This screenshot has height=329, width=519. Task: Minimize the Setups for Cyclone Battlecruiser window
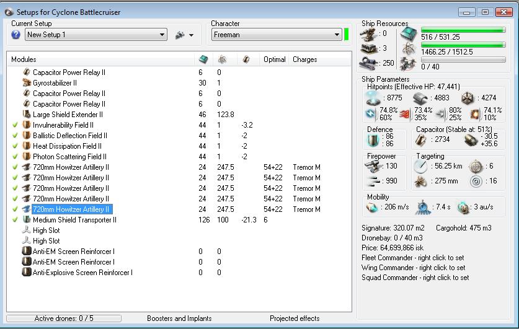click(x=467, y=12)
